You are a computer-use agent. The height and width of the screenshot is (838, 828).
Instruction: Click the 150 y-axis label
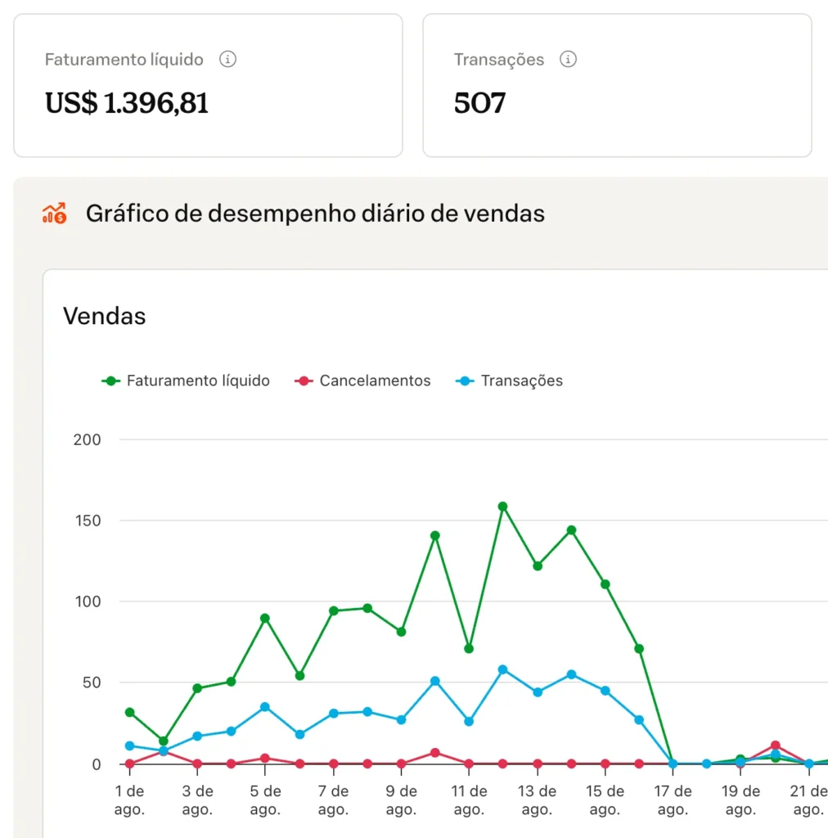point(88,521)
